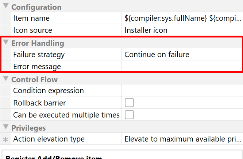Select the Icon source property label
The width and height of the screenshot is (243, 159).
pyautogui.click(x=33, y=30)
